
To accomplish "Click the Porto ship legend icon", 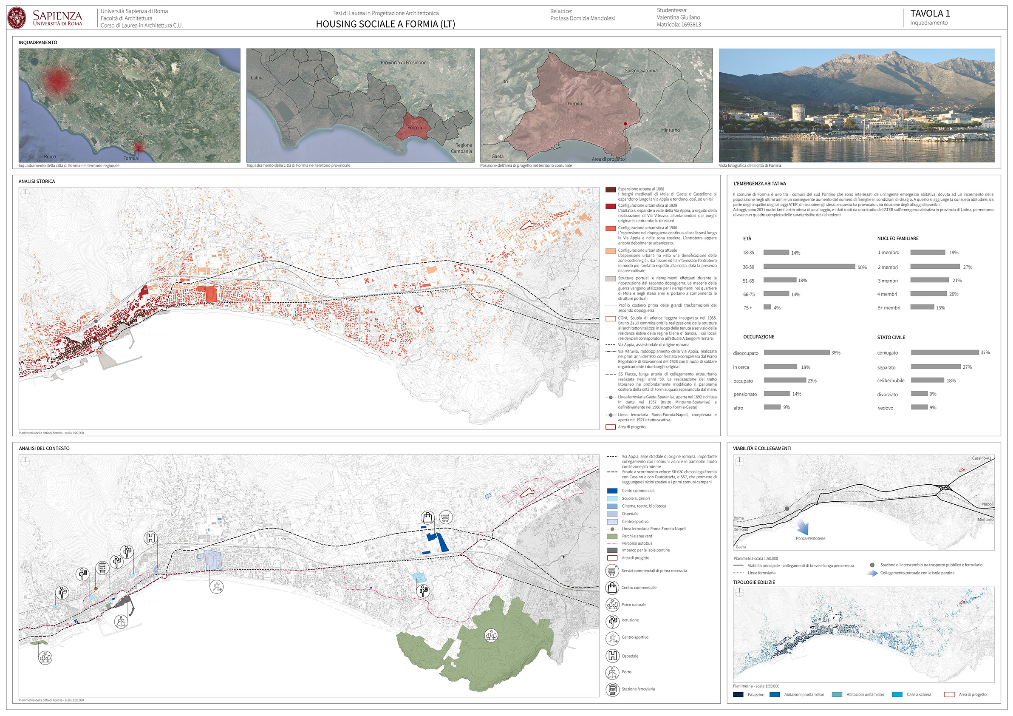I will coord(612,672).
